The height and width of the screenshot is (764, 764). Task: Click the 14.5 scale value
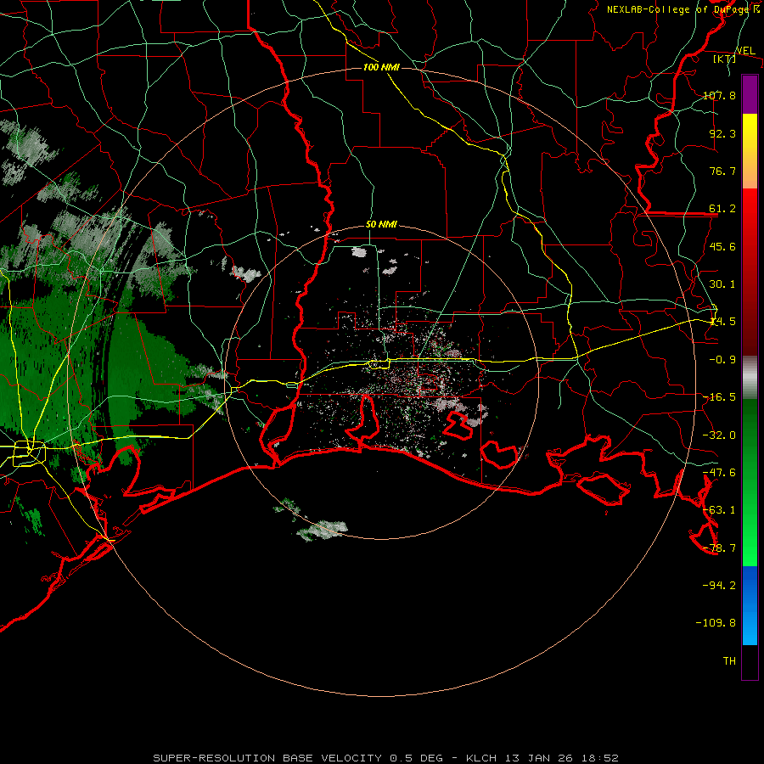722,322
